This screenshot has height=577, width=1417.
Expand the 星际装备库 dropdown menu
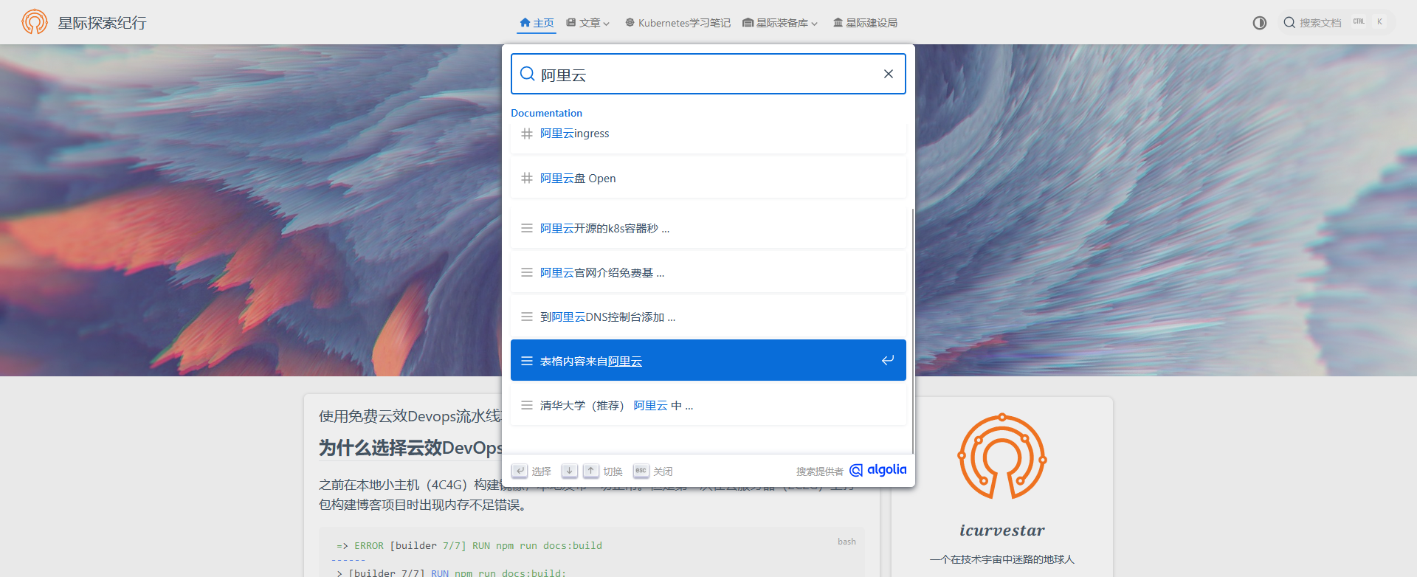click(x=780, y=23)
